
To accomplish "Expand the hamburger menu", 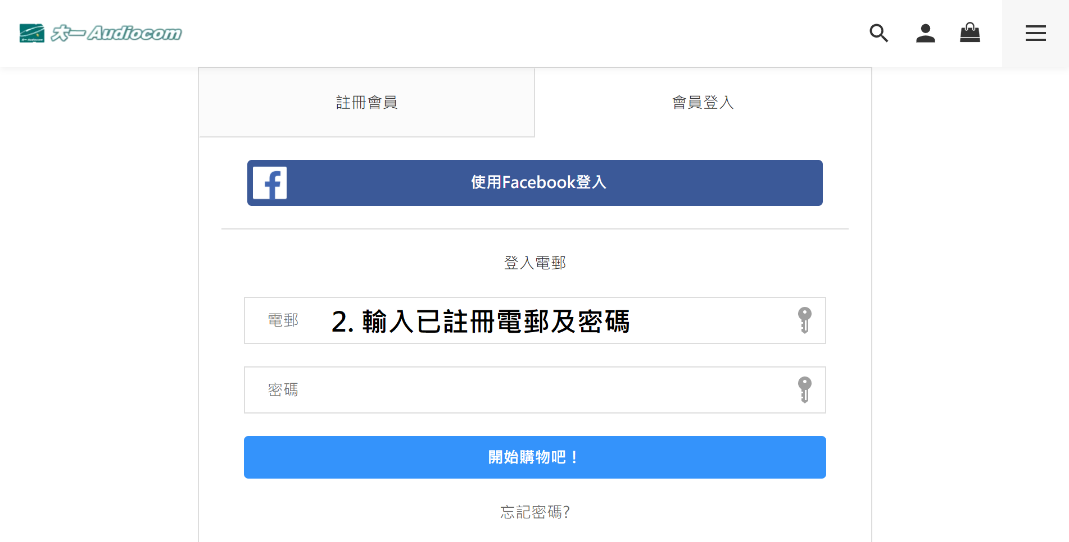I will 1035,33.
